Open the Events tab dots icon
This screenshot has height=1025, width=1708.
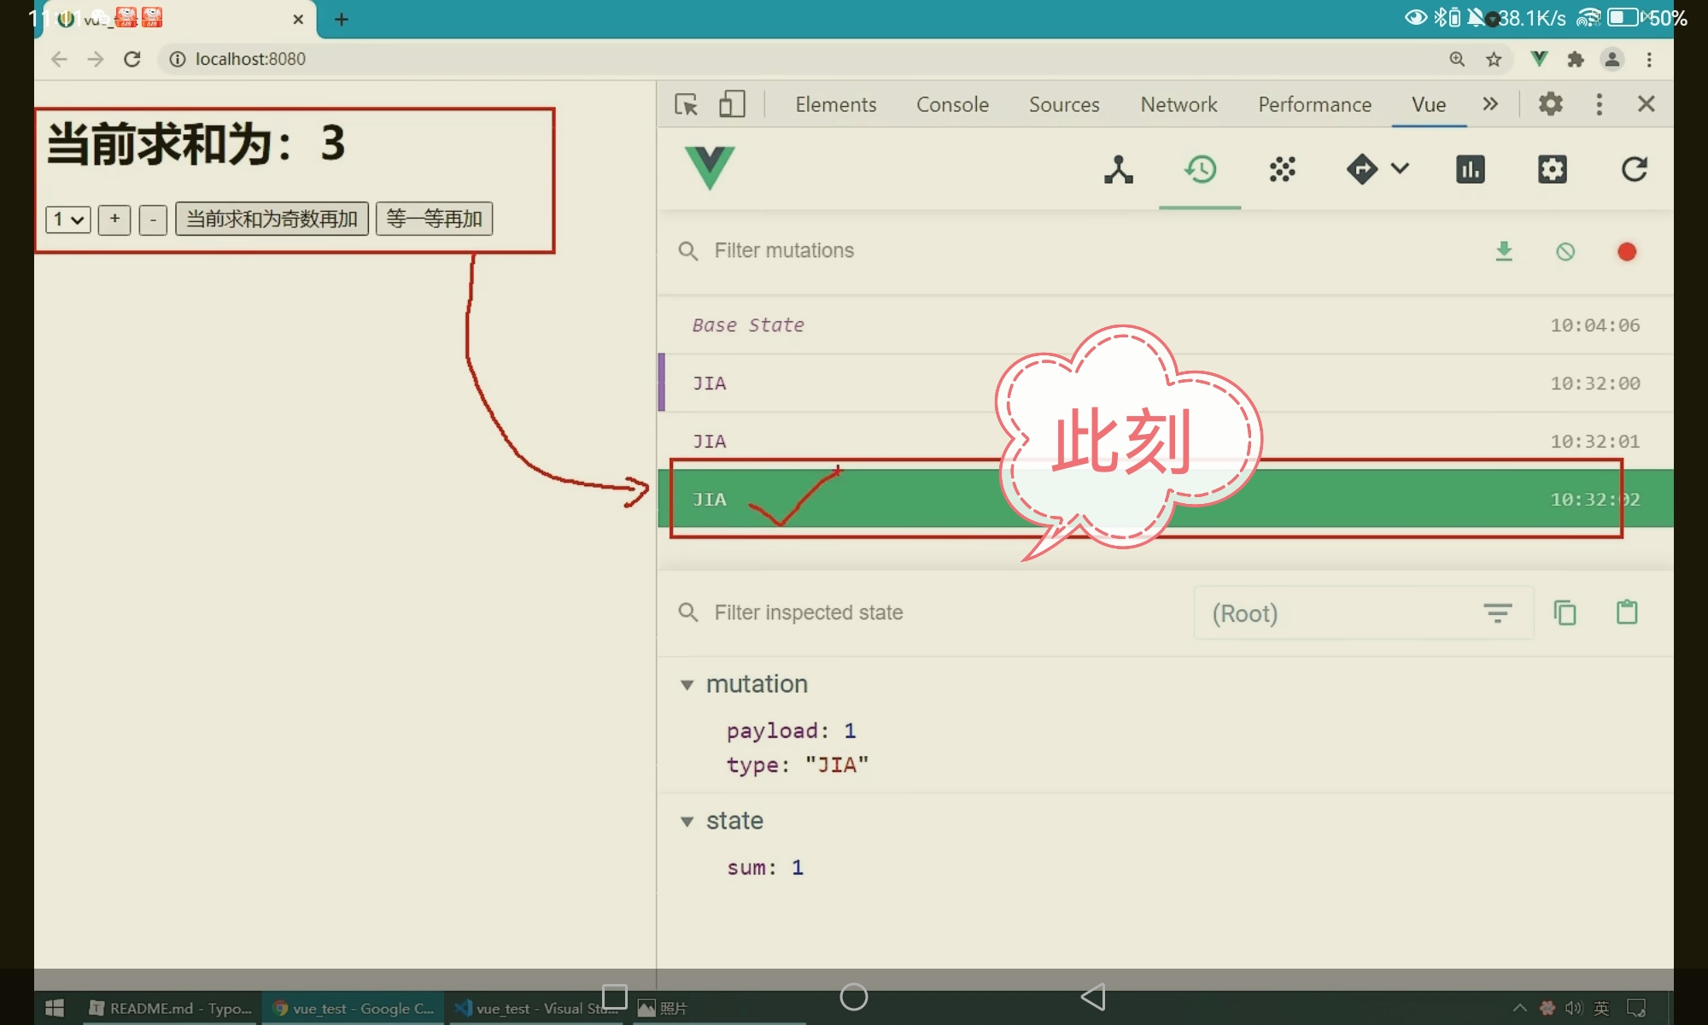[x=1282, y=169]
